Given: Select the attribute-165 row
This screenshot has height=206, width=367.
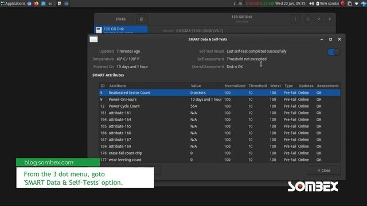Looking at the screenshot, I should click(x=220, y=126).
